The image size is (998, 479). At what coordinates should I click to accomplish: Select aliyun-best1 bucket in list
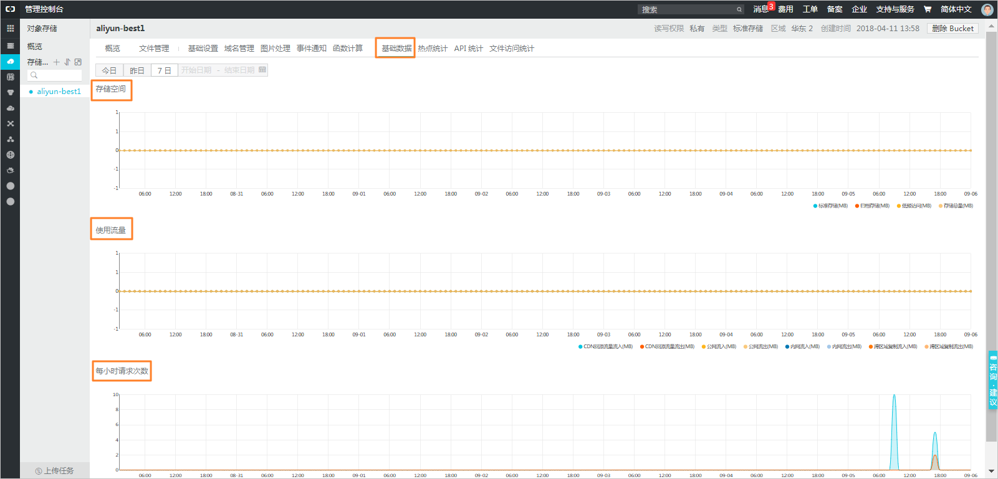coord(59,92)
